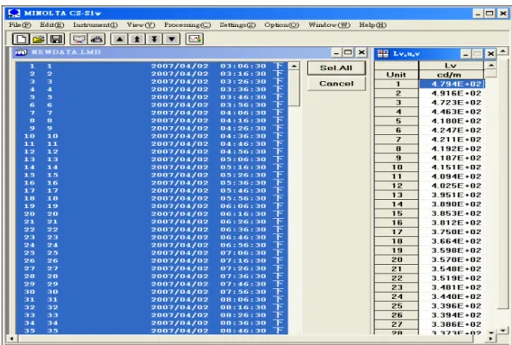Select data row 22 at 06:36:30

pos(151,230)
